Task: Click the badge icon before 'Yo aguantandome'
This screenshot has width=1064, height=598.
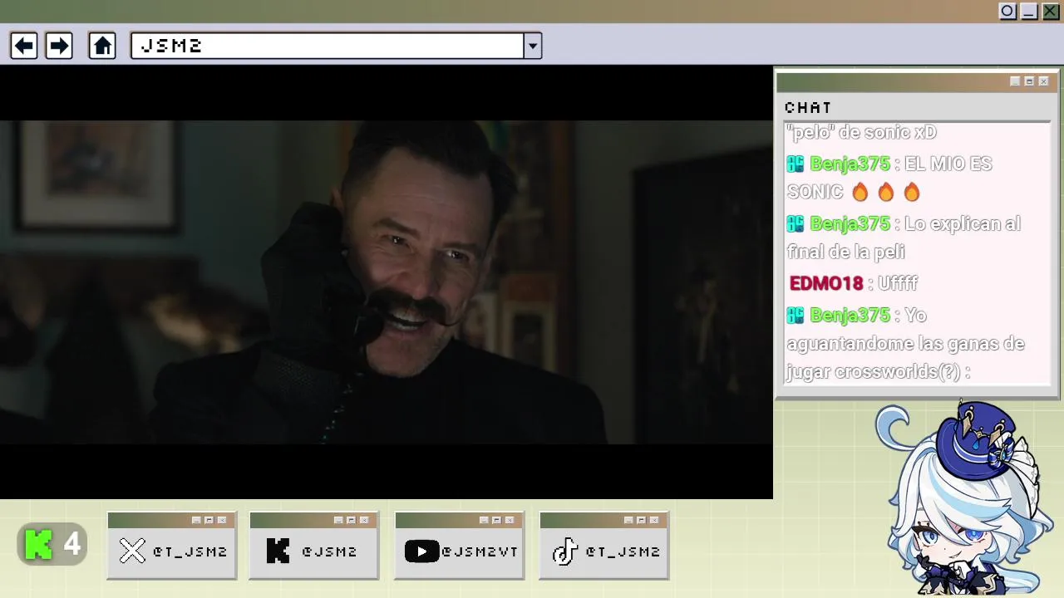Action: (x=796, y=315)
